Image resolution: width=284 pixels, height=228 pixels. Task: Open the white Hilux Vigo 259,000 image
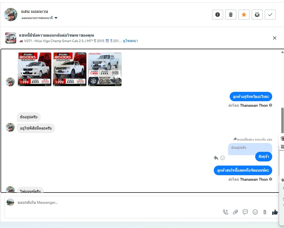[x=35, y=69]
